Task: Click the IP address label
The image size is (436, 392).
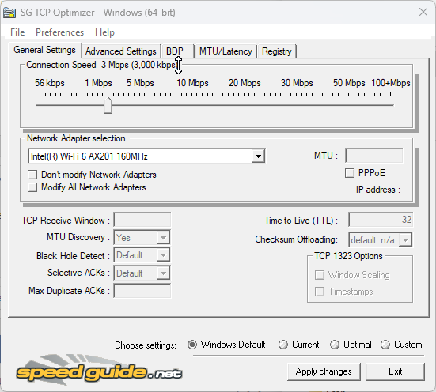Action: (378, 190)
